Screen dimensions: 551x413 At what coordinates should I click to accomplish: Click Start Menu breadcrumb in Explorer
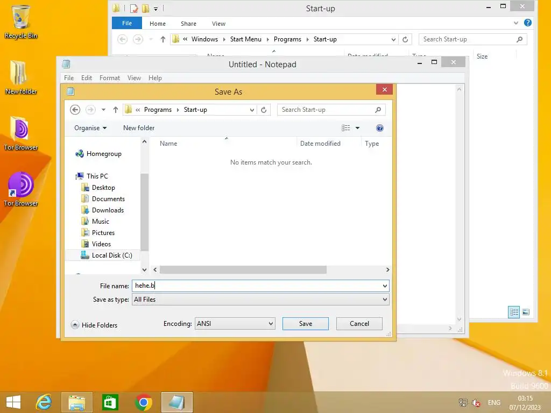tap(245, 39)
